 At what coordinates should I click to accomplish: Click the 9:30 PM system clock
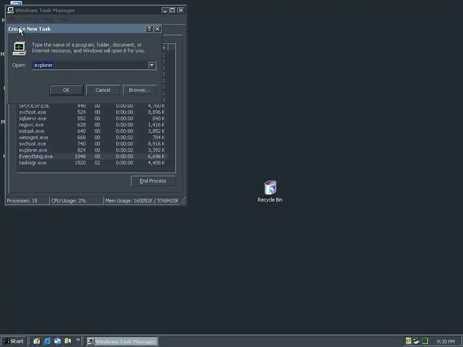[x=445, y=342]
